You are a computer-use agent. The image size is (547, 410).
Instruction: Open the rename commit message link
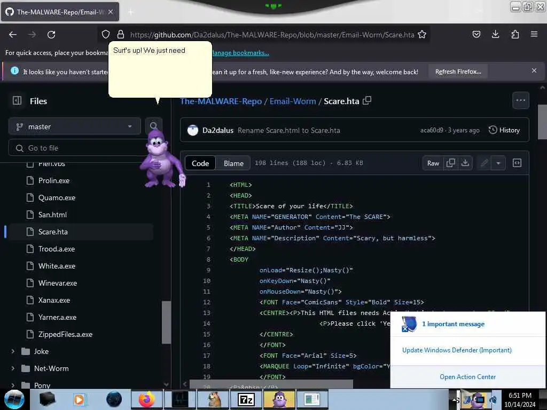(x=289, y=130)
